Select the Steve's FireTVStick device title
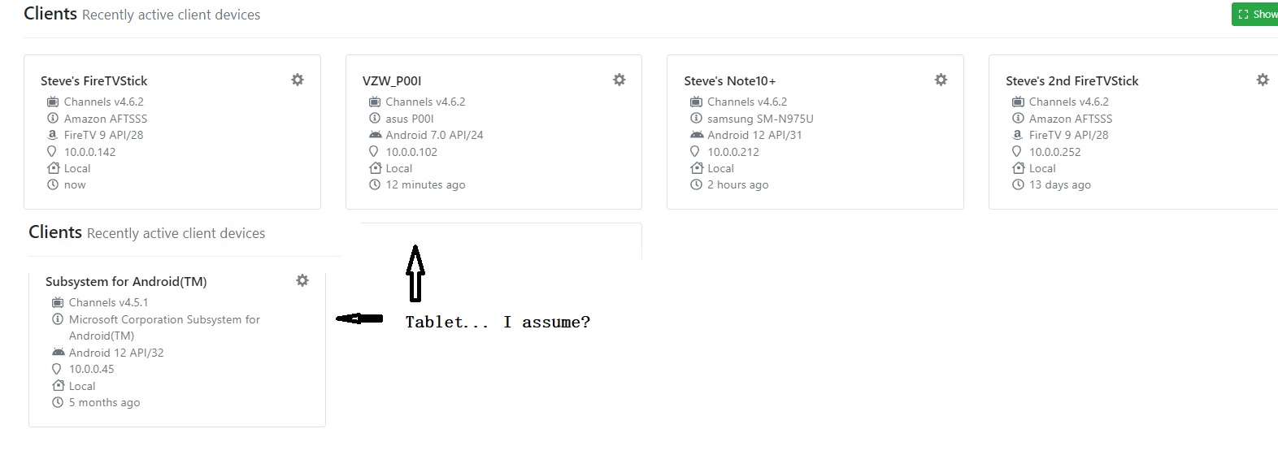This screenshot has height=455, width=1278. [x=94, y=80]
